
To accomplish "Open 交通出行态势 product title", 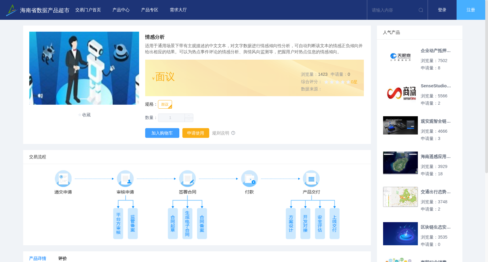I will [x=436, y=192].
